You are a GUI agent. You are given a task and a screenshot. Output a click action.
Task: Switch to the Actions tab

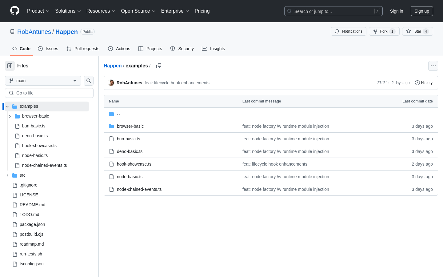[119, 49]
